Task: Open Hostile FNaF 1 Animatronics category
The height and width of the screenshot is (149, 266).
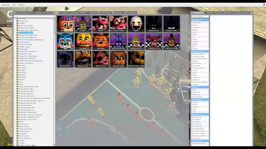Action: pos(28,51)
